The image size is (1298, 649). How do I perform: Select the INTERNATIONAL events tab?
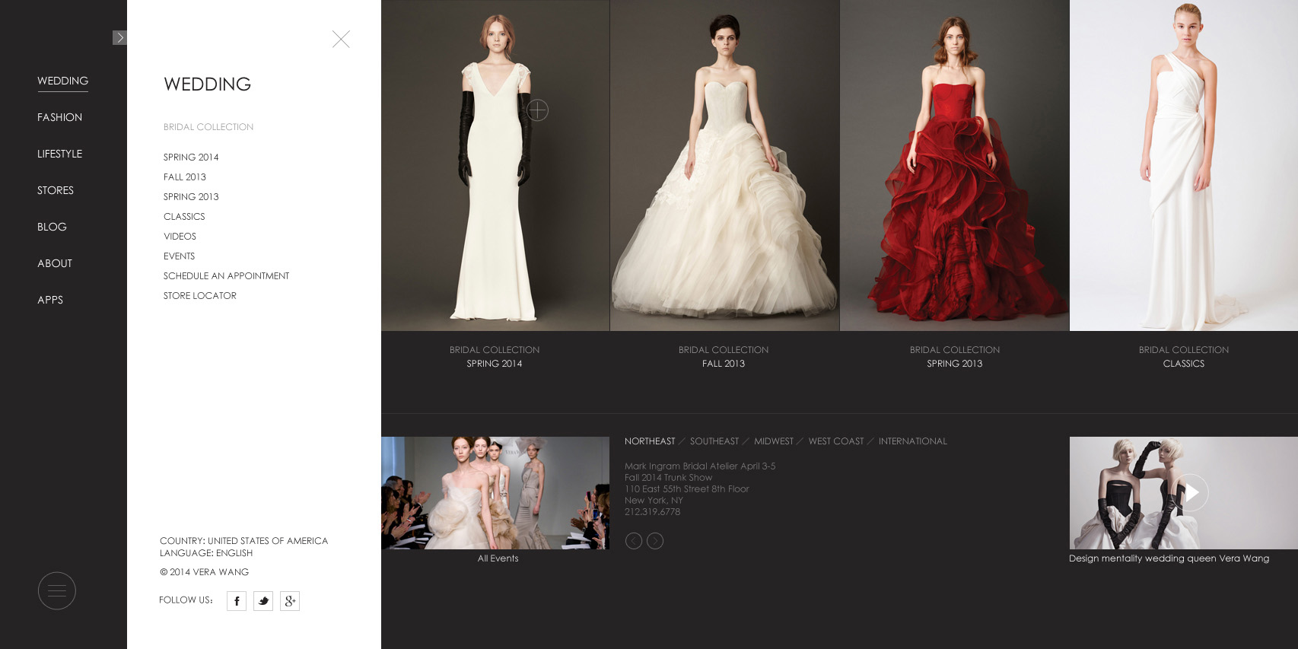point(913,441)
